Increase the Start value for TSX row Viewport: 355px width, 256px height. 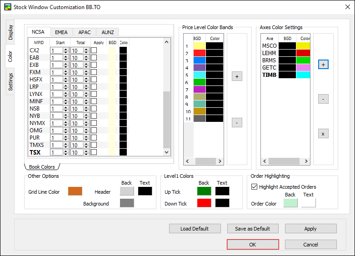point(66,151)
